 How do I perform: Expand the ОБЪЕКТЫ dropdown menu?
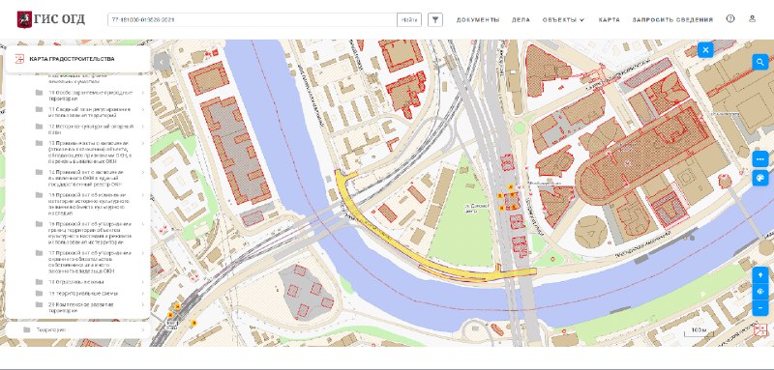click(563, 19)
